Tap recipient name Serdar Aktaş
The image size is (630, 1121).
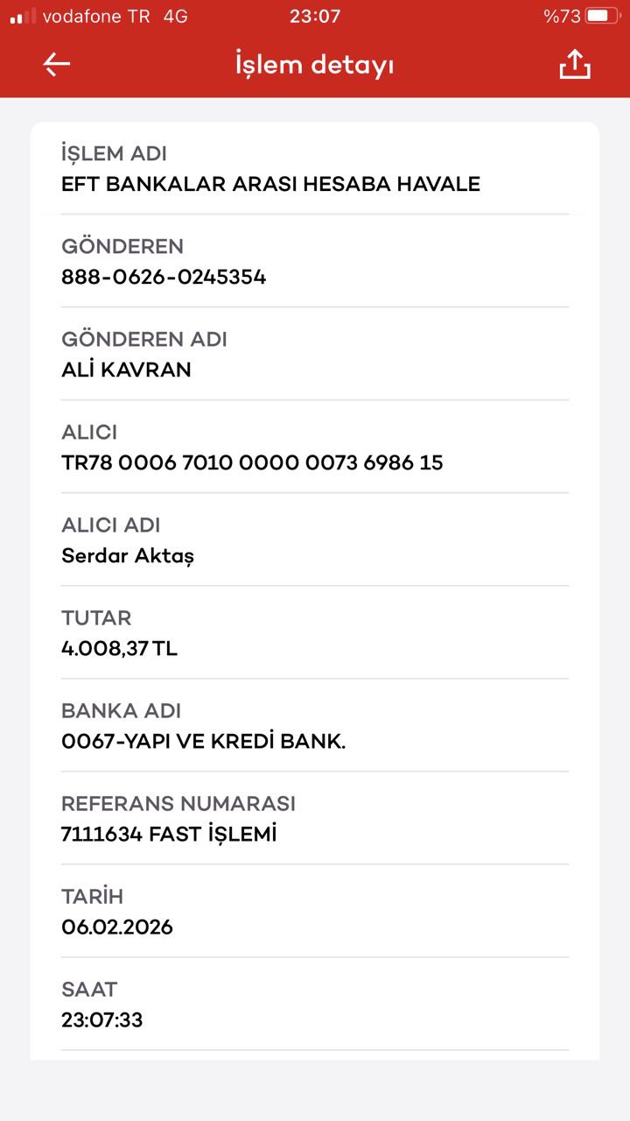point(128,556)
